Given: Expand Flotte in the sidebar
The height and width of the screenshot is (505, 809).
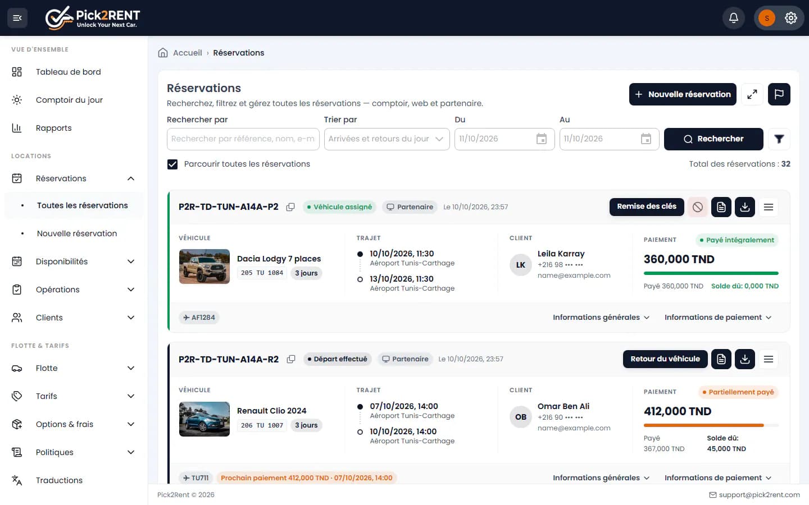Looking at the screenshot, I should tap(73, 368).
